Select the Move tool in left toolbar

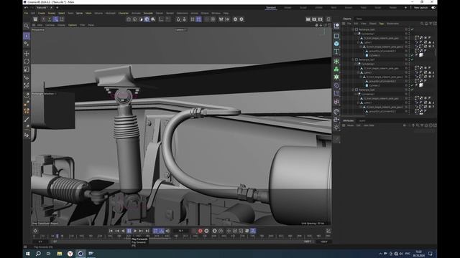click(x=27, y=54)
